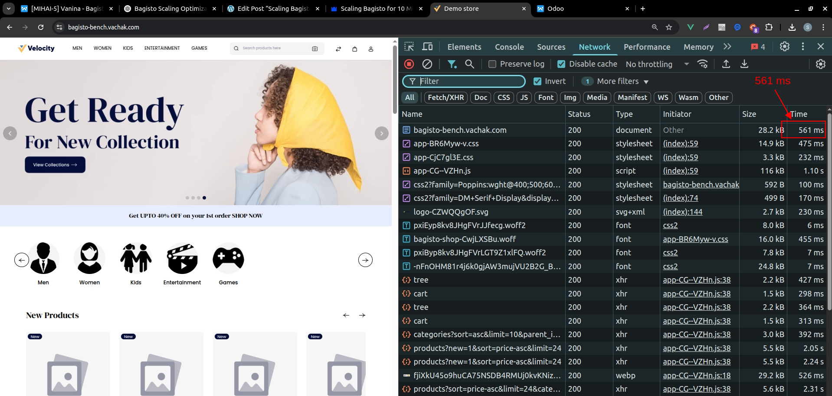Image resolution: width=832 pixels, height=396 pixels.
Task: Open browser extensions puzzle icon
Action: (769, 27)
